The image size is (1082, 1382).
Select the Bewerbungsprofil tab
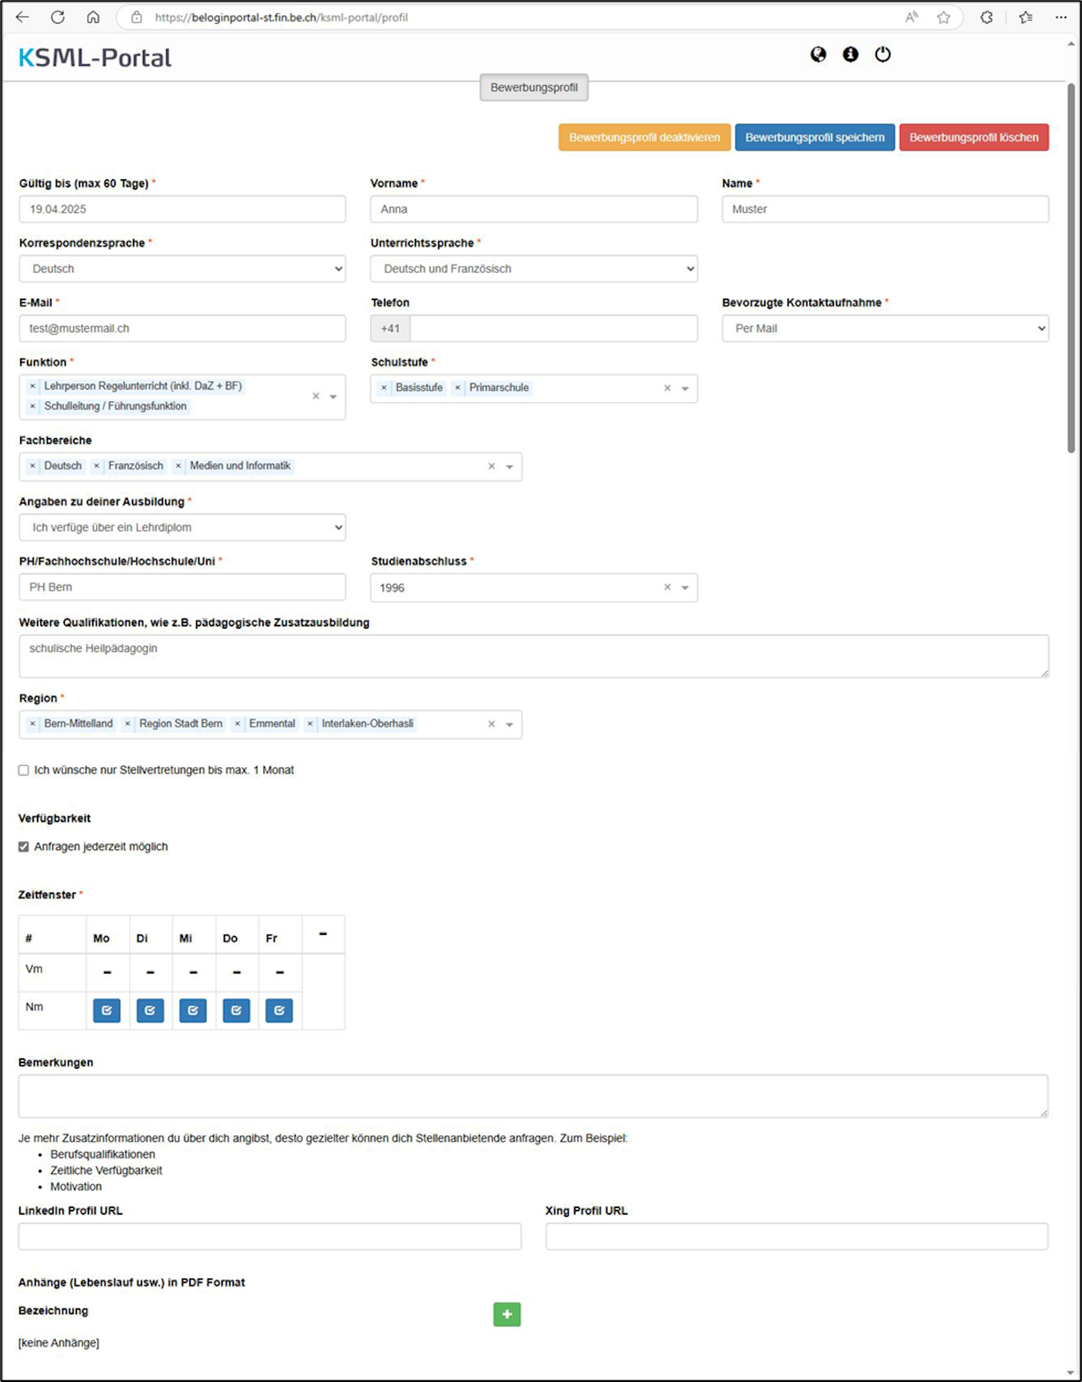coord(534,87)
